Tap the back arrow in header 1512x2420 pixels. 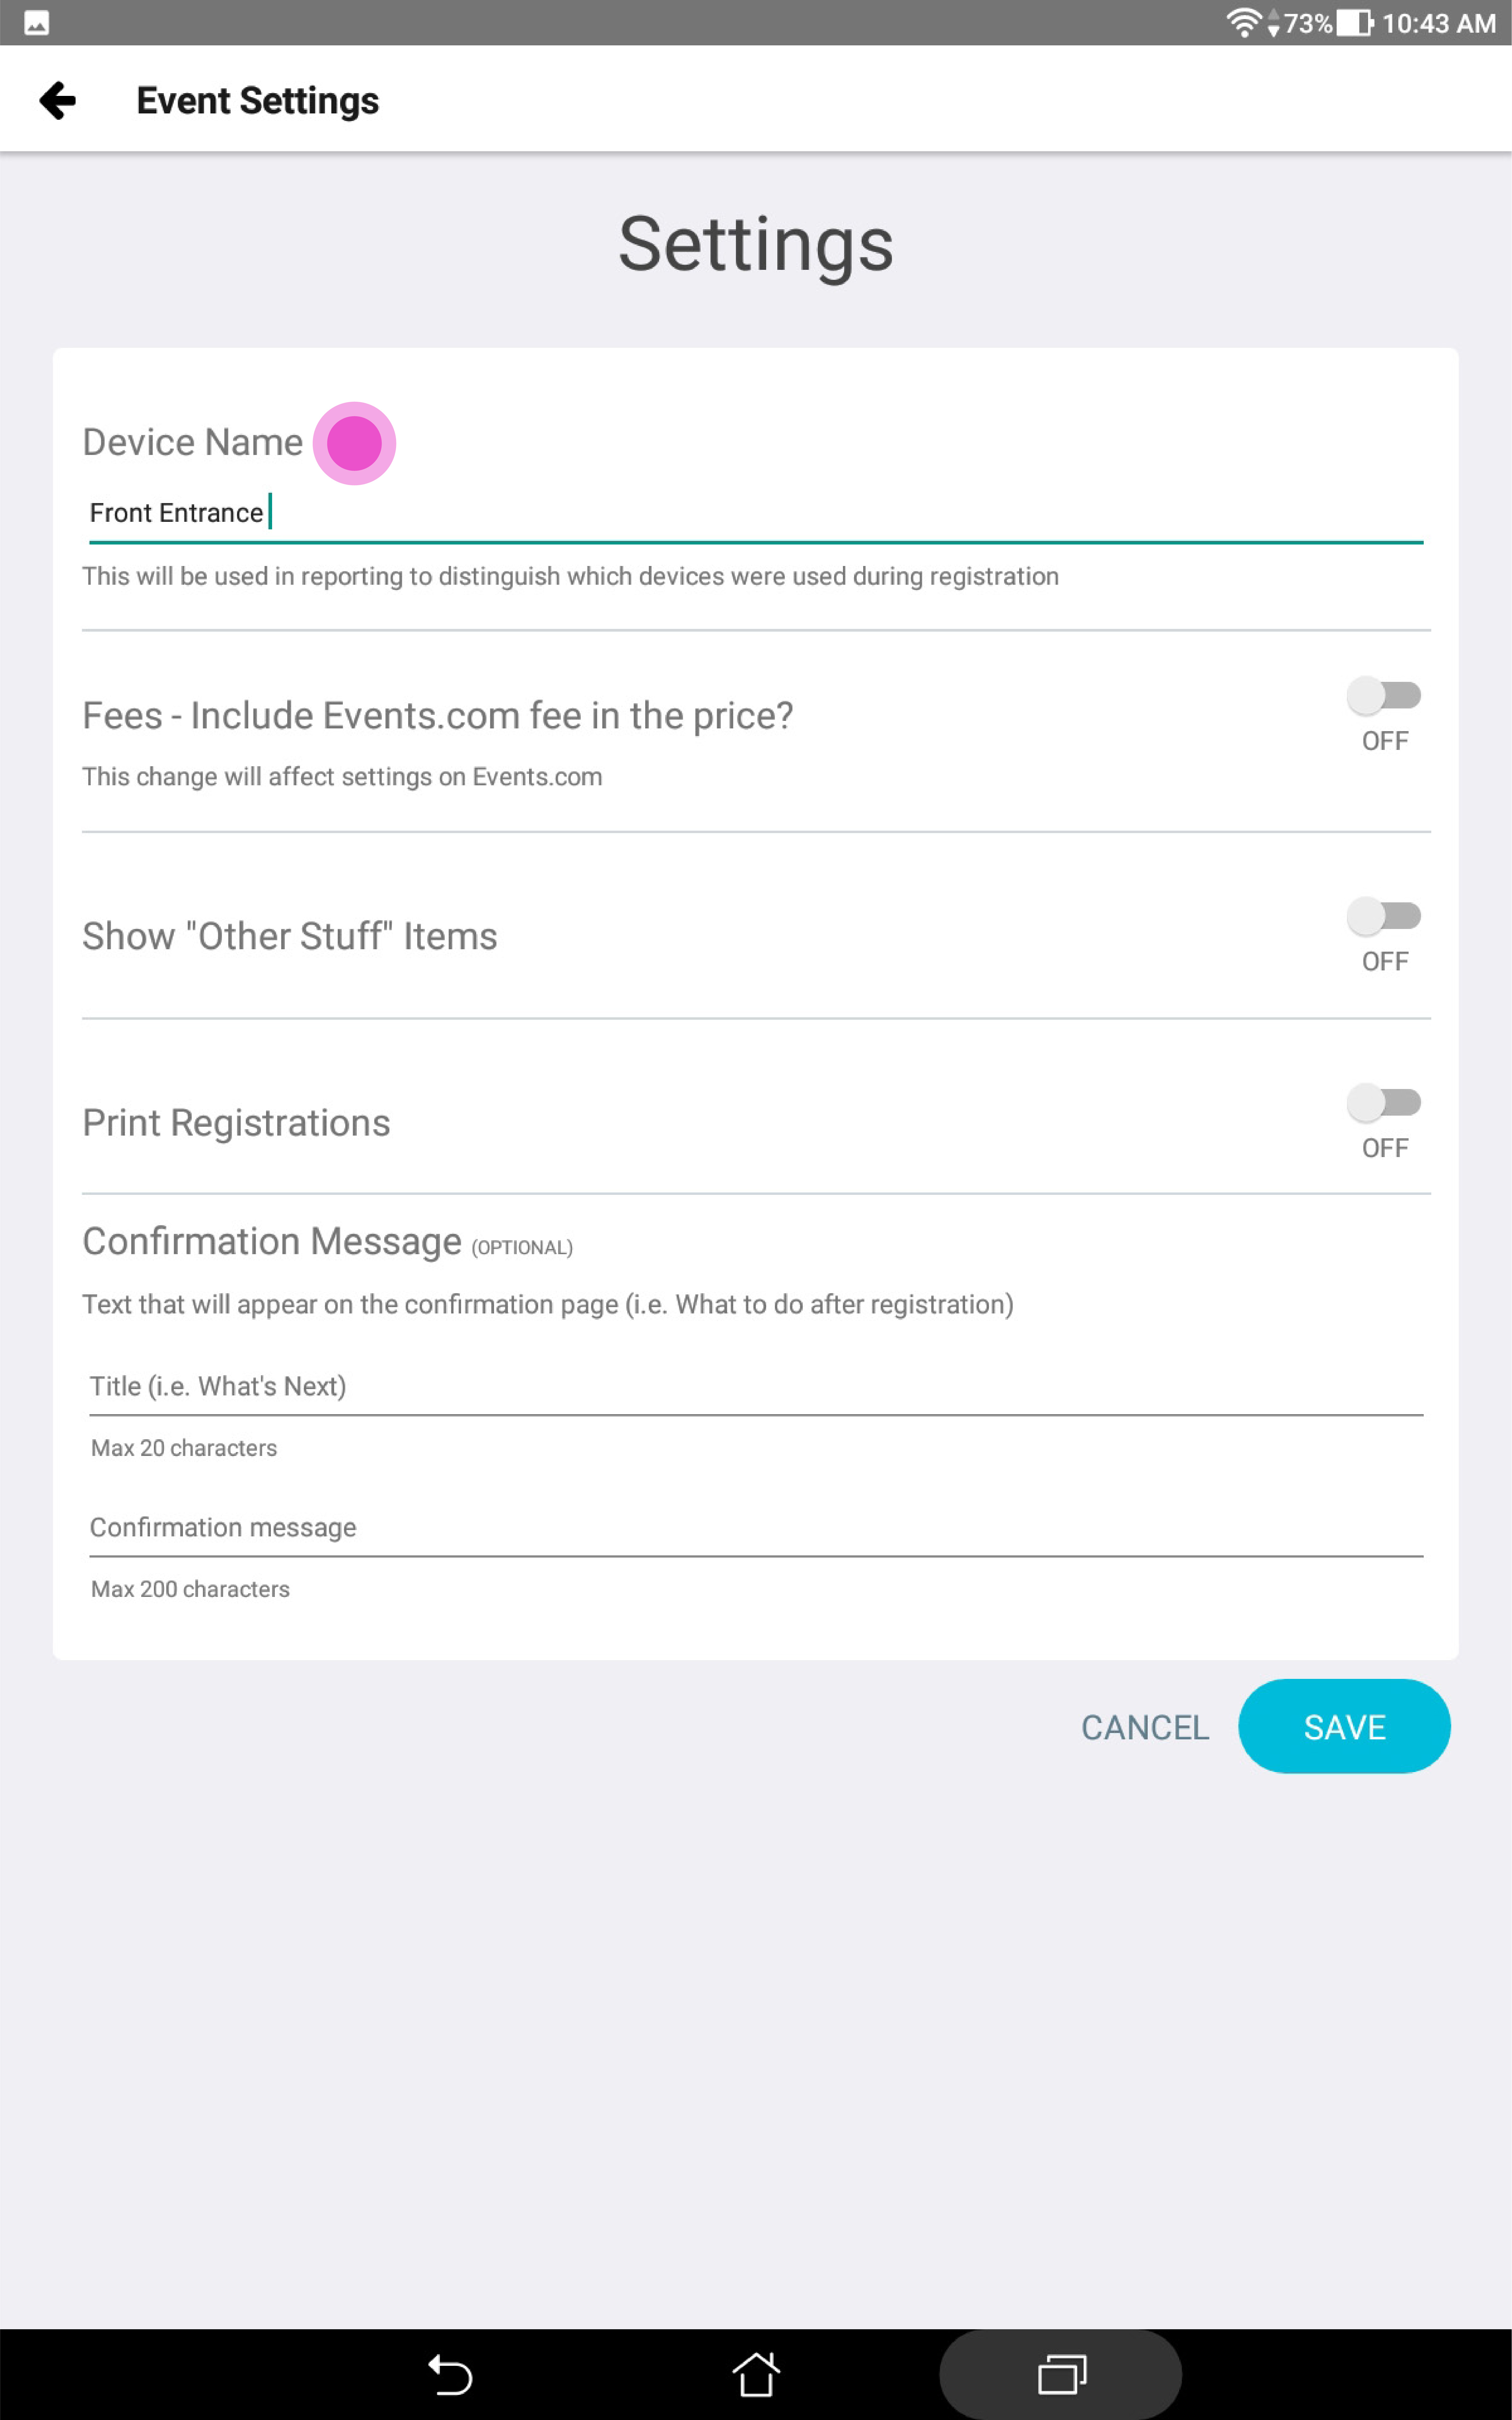click(x=57, y=100)
